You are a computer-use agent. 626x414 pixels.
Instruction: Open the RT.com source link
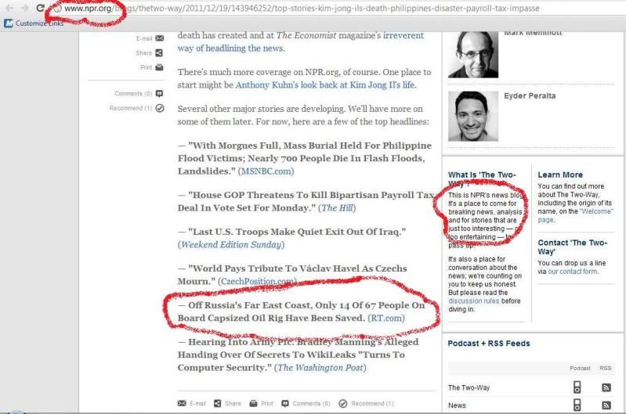386,318
